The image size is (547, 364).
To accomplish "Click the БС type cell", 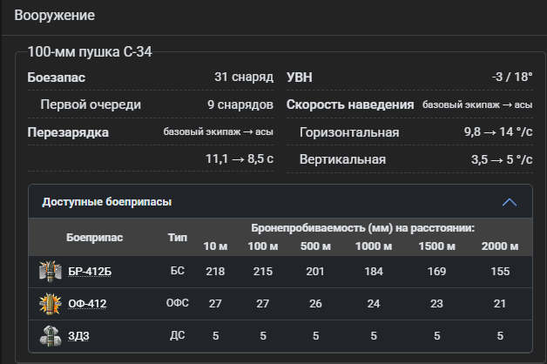I will 178,271.
